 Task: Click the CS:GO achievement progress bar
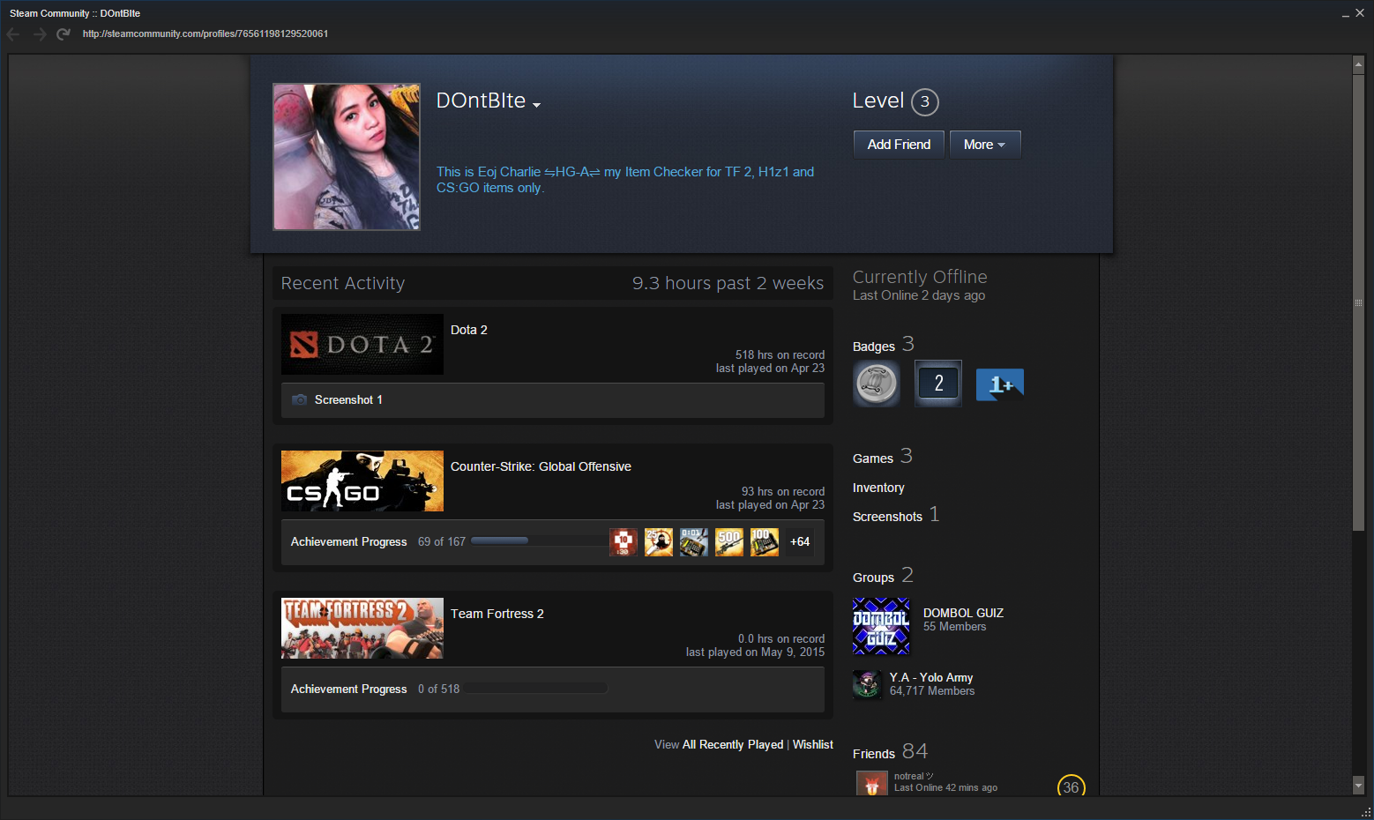[538, 541]
